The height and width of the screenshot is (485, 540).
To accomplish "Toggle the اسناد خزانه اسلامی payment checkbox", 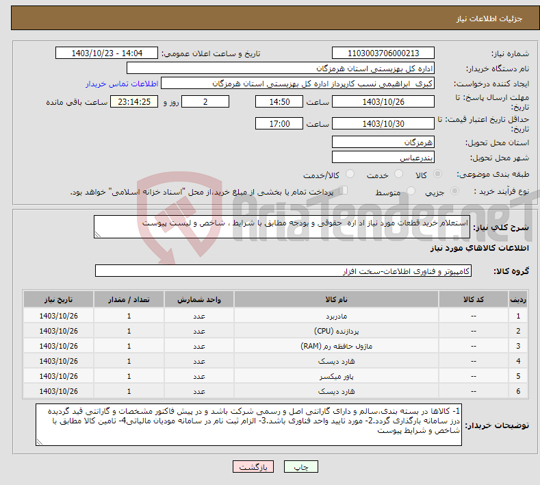I will (x=344, y=190).
